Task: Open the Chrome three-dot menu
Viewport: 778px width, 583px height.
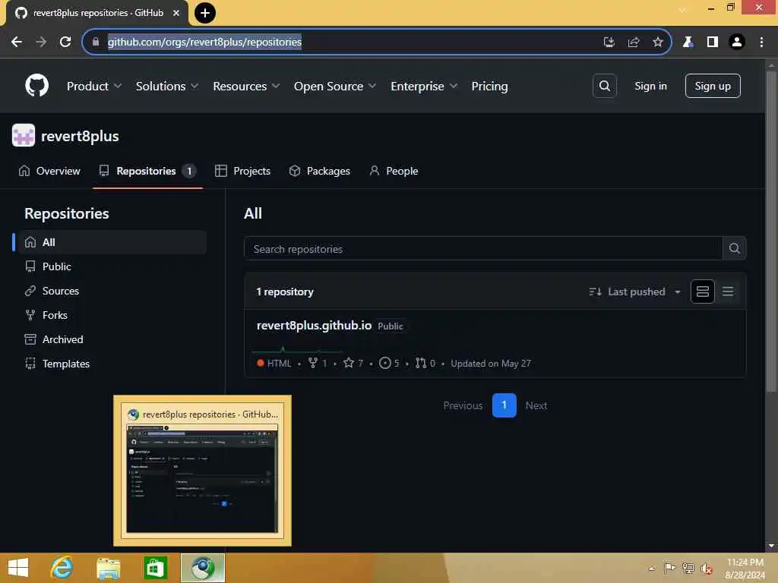Action: 761,43
